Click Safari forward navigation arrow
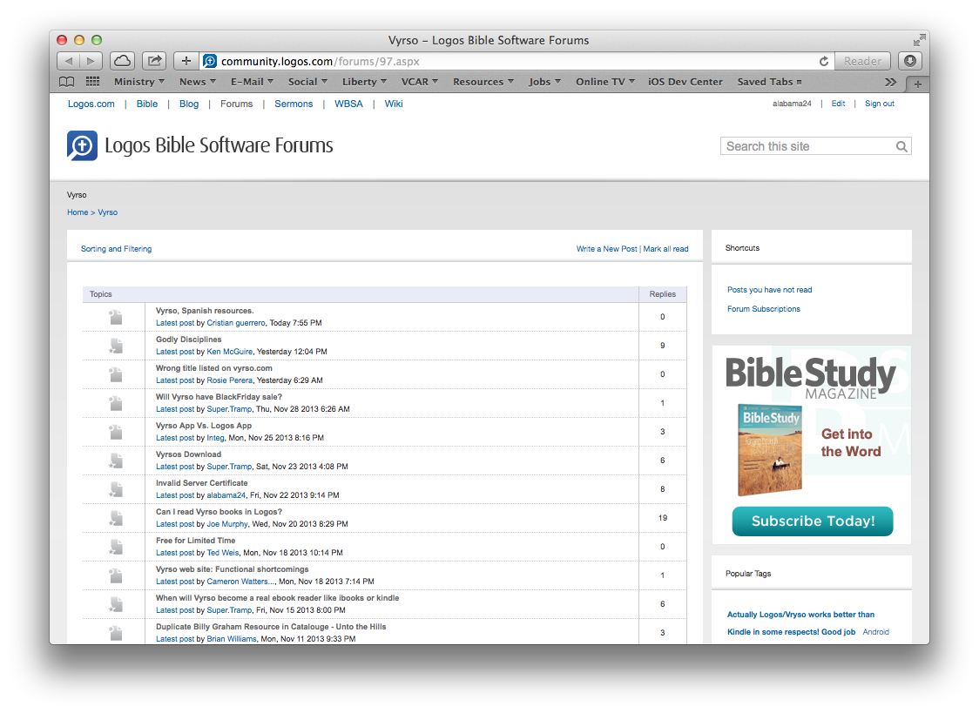979x713 pixels. tap(91, 61)
